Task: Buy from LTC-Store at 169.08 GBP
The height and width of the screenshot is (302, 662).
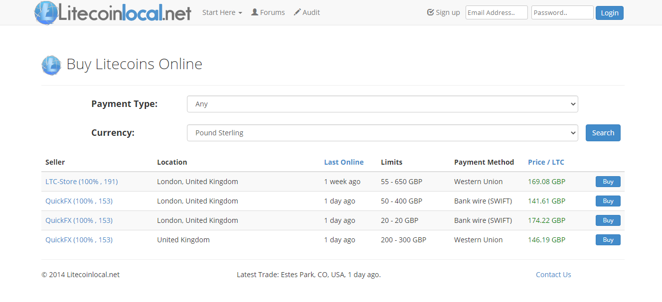Action: click(608, 182)
